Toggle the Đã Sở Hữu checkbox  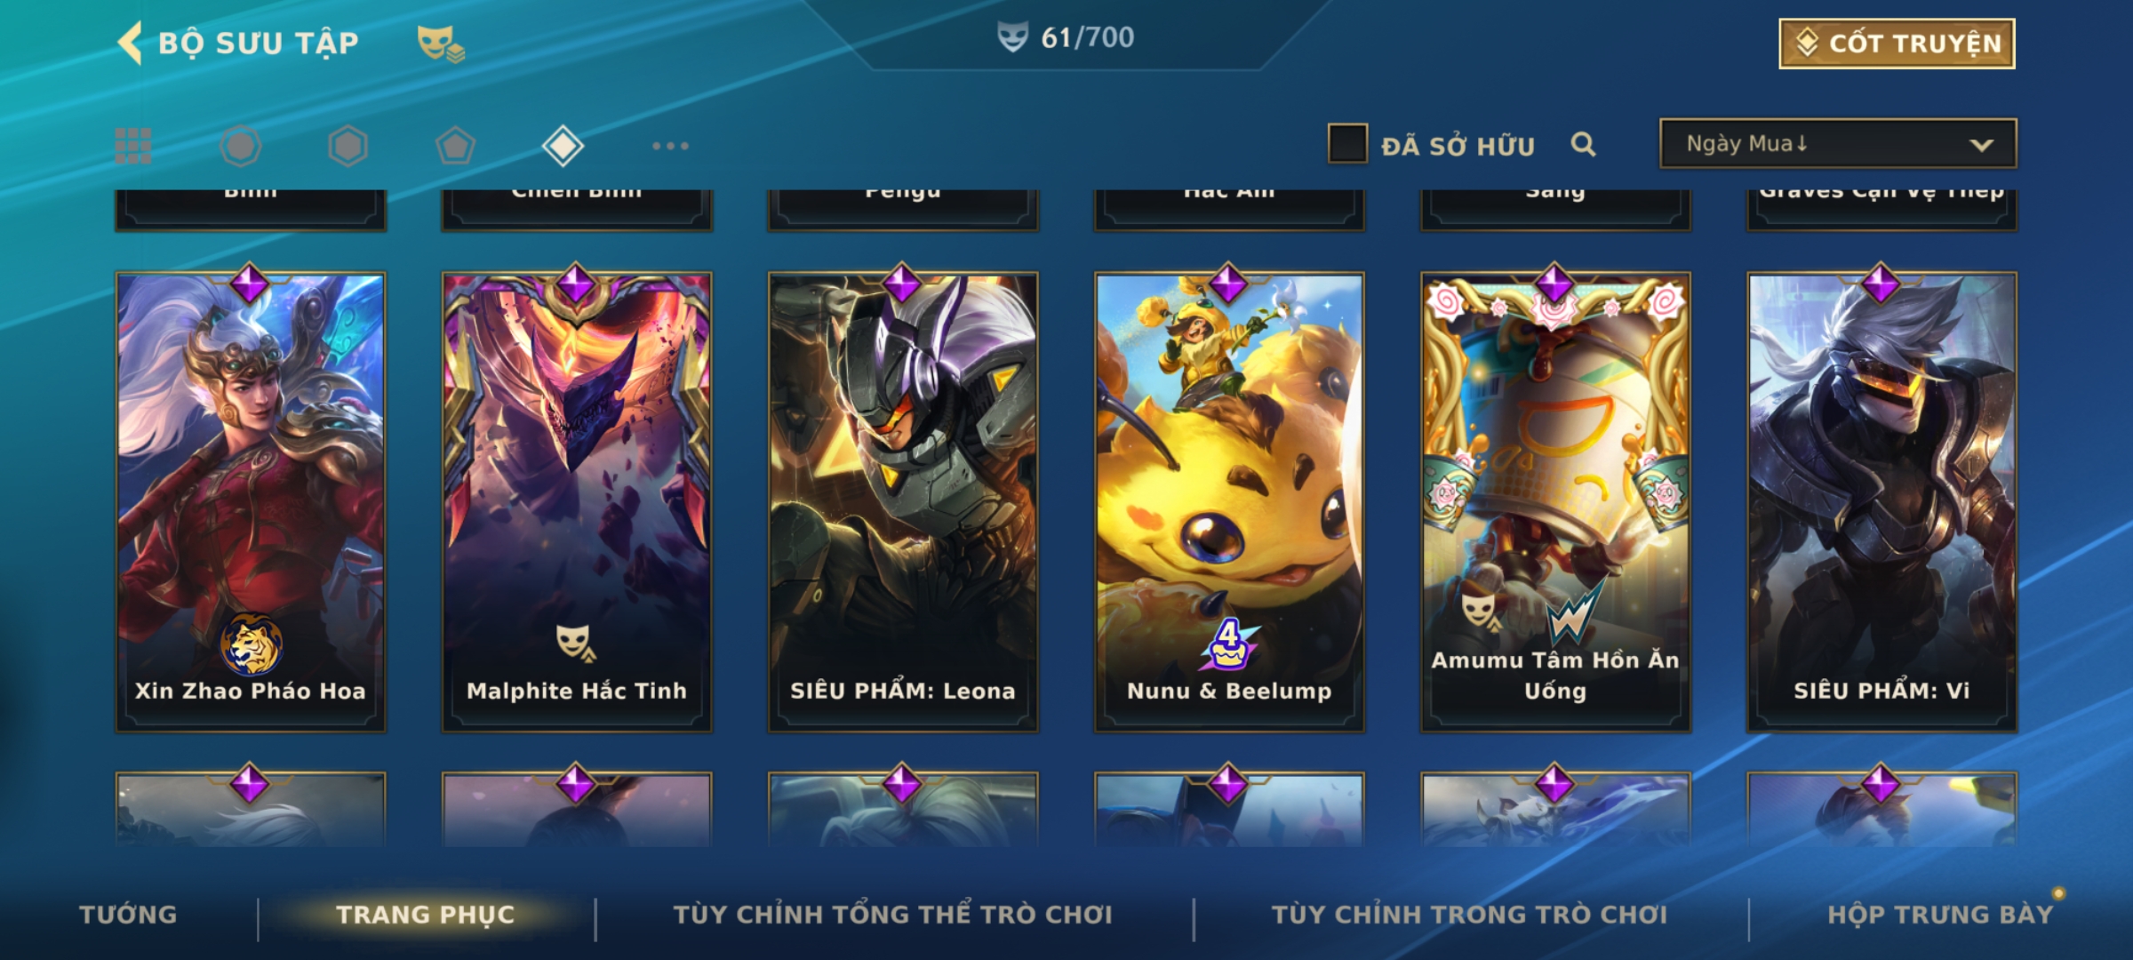click(1347, 144)
